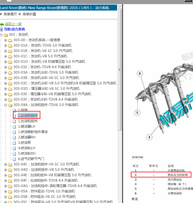Screen dimensions: 193x203
Task: Click the 菜单展开 expand-all icon
Action: point(1,14)
